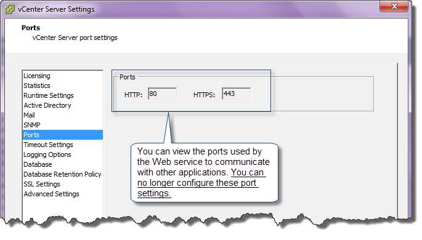Screen dimensions: 422x240
Task: Click the Ports group box caption
Action: click(x=128, y=77)
